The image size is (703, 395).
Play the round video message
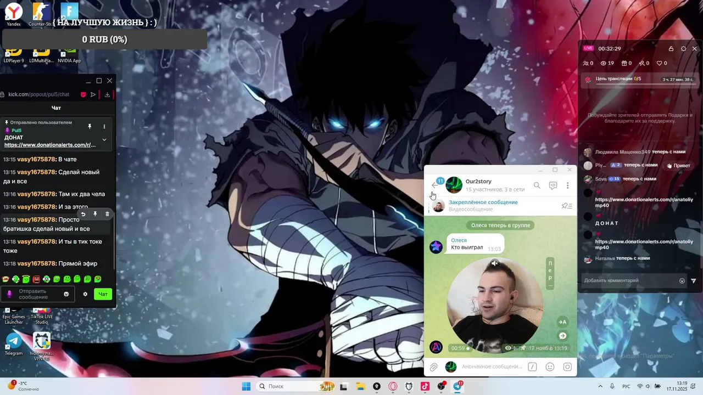(495, 304)
